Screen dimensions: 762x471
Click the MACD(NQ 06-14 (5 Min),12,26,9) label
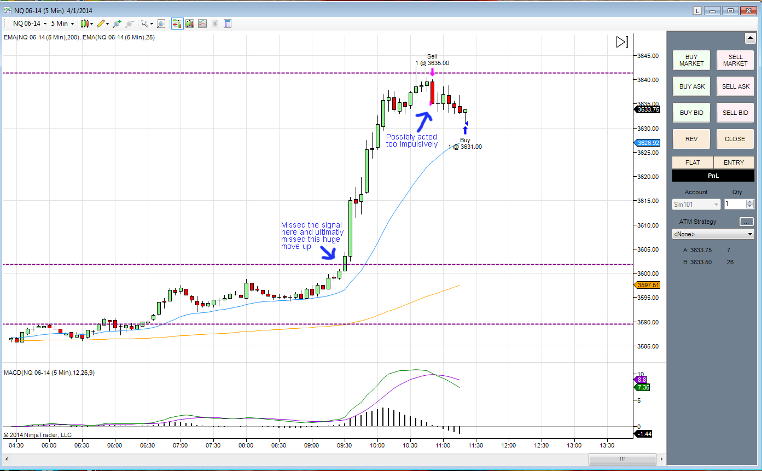click(50, 373)
